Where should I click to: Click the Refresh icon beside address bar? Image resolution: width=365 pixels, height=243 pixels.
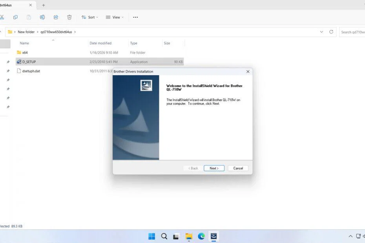[x=331, y=32]
